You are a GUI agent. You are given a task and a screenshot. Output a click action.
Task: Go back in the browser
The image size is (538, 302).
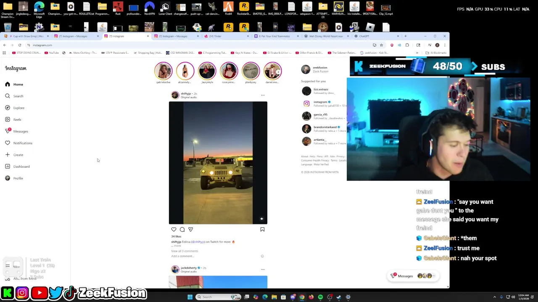pyautogui.click(x=5, y=45)
